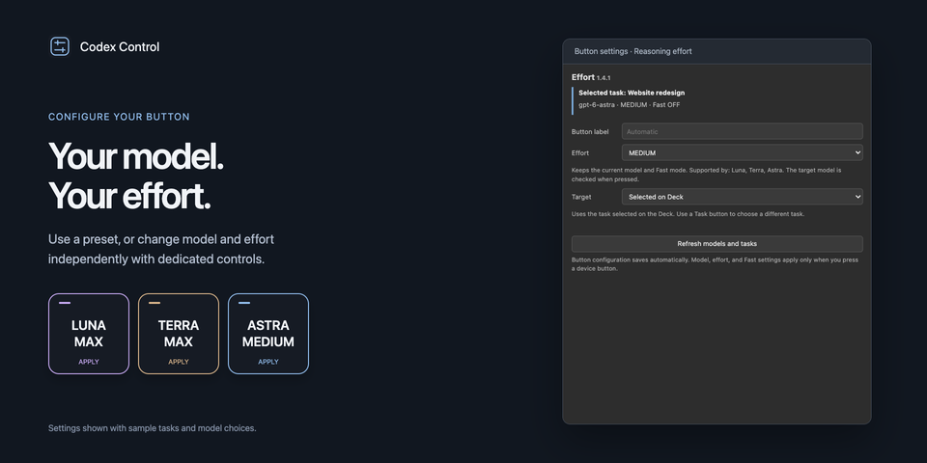Focus the Button label input field
Screen dimensions: 927x463
pos(742,131)
